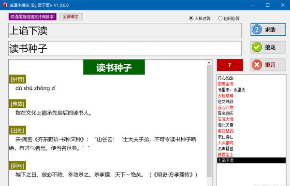
Task: Select 异名同实 in the history list
Action: (225, 114)
